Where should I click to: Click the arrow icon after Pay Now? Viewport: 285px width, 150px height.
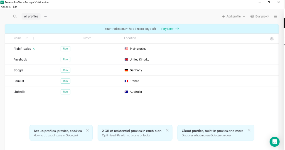pos(177,29)
